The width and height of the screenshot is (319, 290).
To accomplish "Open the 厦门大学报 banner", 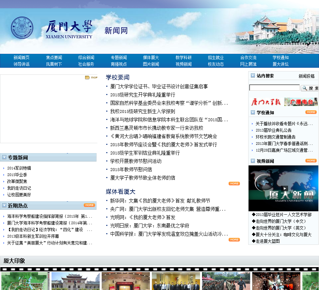I will tap(266, 102).
